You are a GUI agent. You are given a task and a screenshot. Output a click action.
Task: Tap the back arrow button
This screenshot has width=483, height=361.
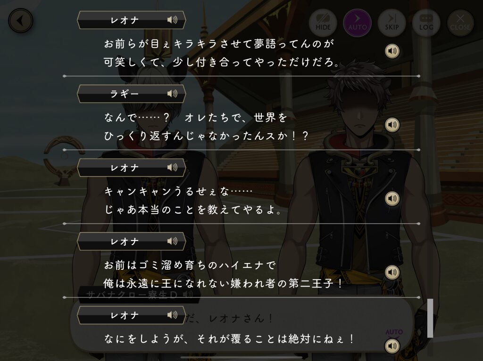pos(20,21)
